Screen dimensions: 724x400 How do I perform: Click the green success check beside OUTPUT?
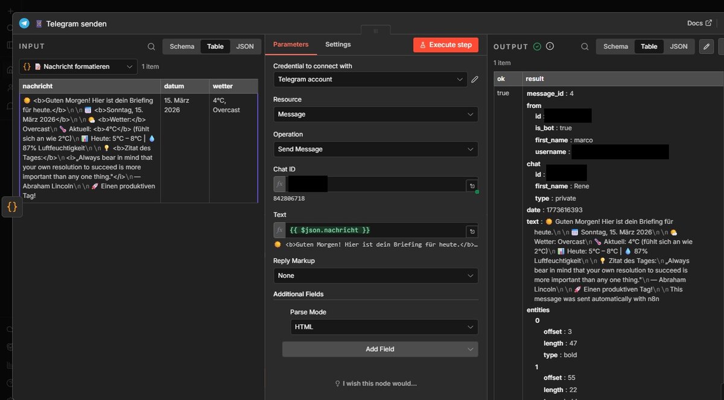538,46
